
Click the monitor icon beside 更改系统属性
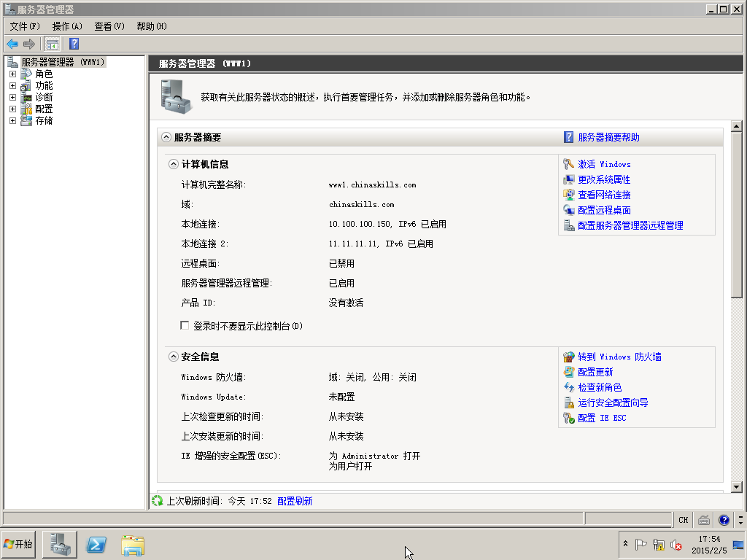[568, 179]
